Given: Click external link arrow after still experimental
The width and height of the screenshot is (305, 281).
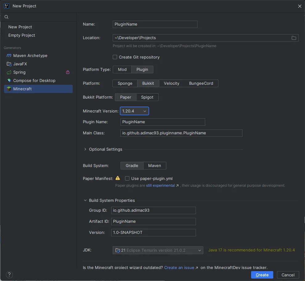Looking at the screenshot, I should click(x=177, y=186).
